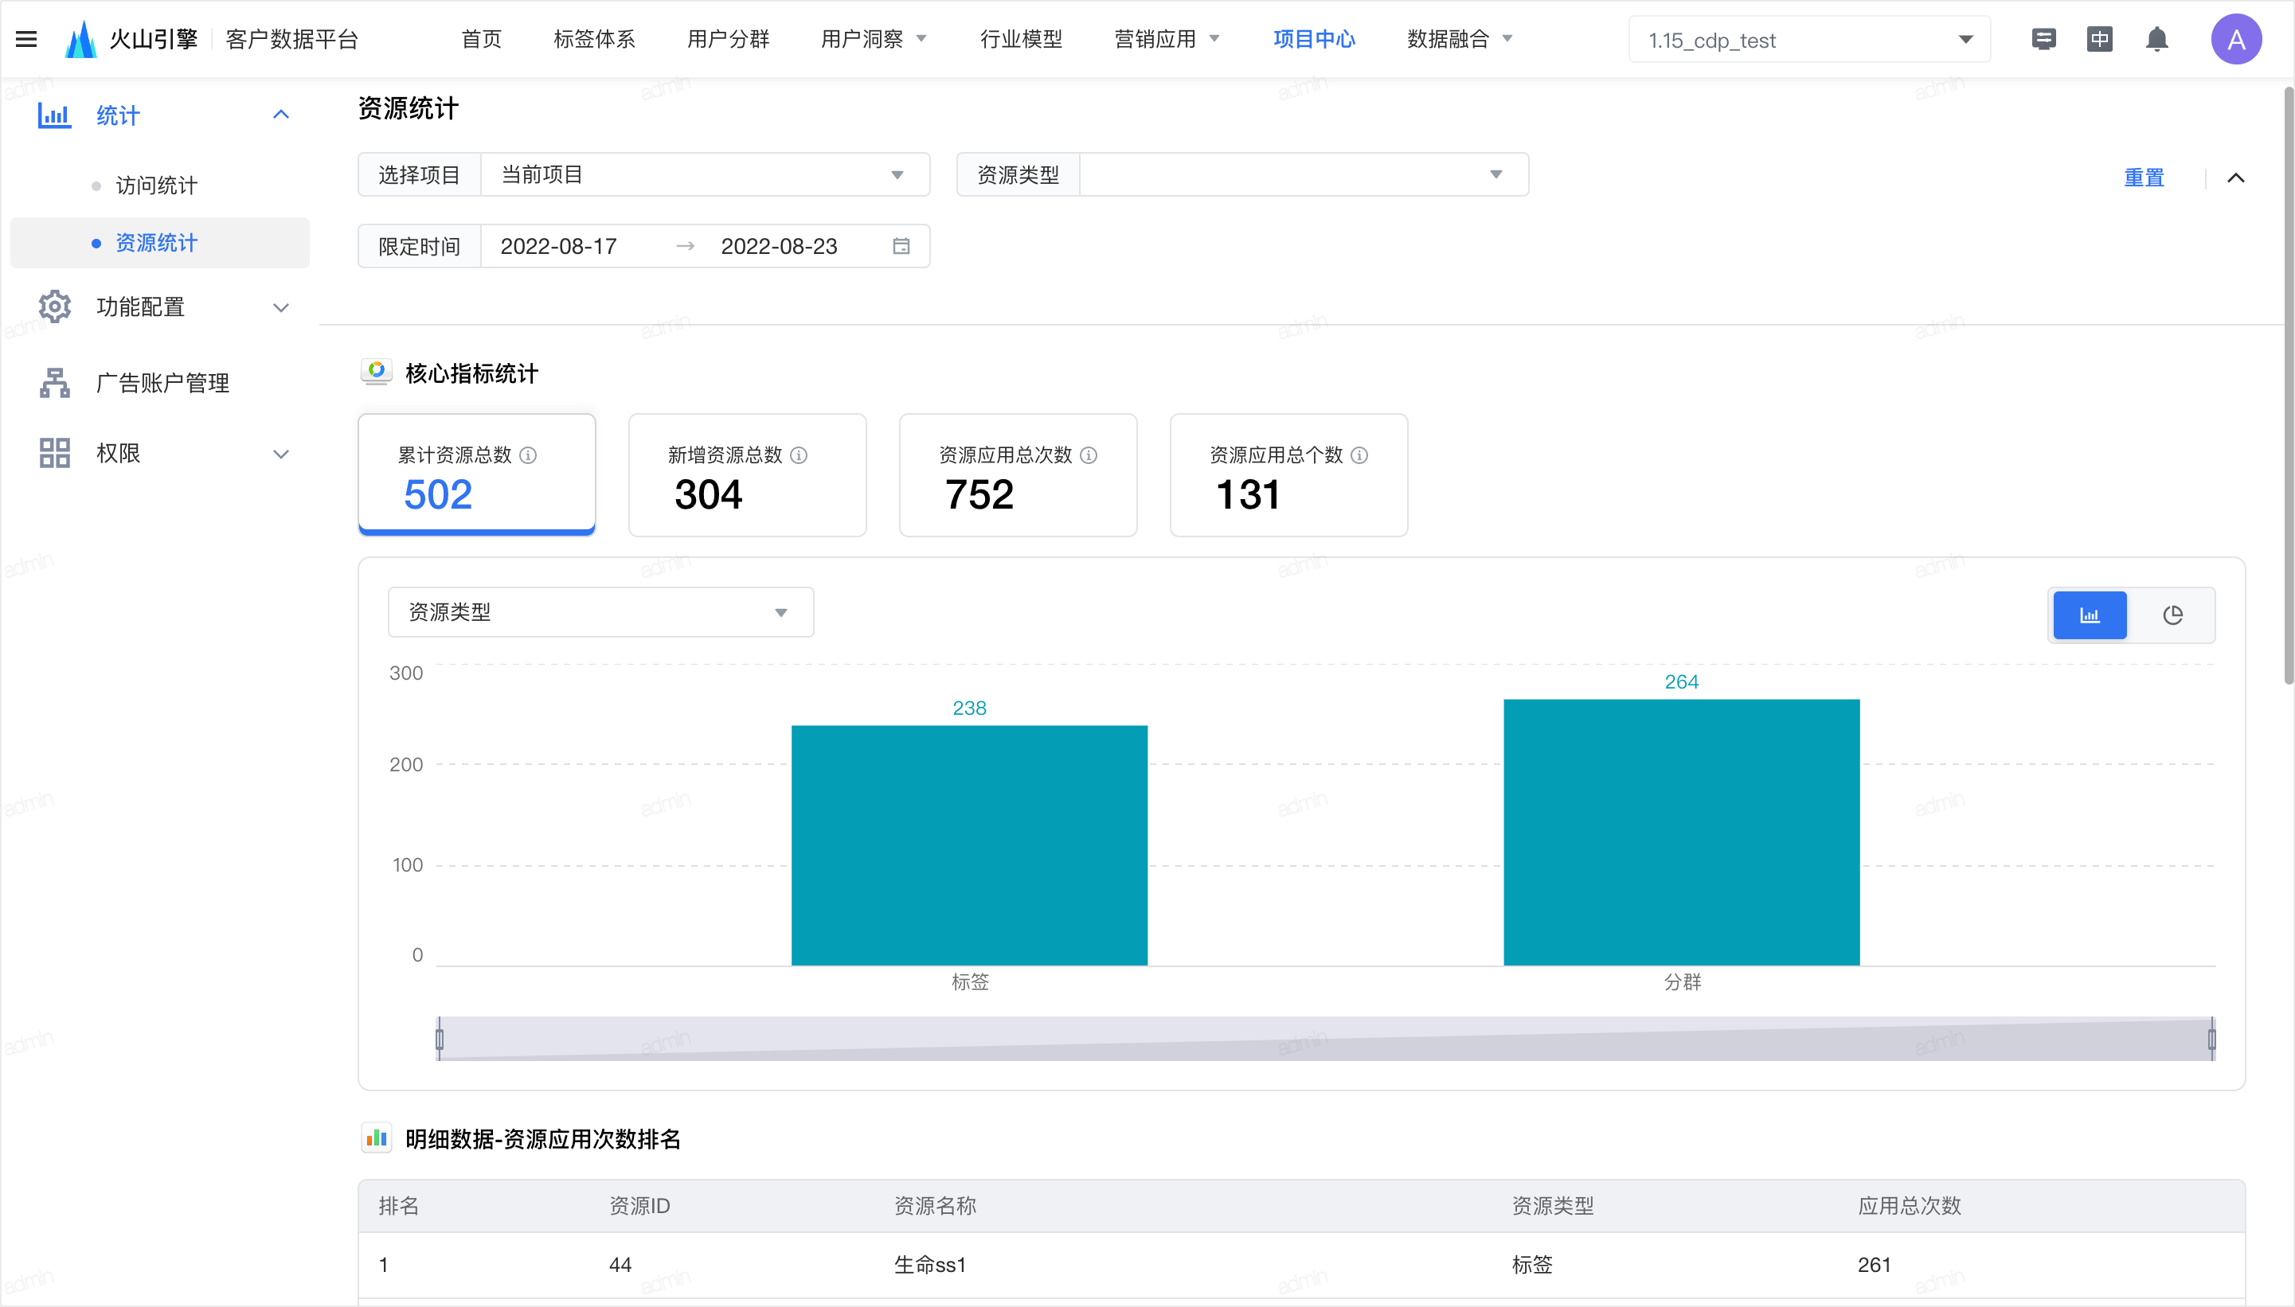This screenshot has height=1307, width=2295.
Task: Click resource name 生命ss1 in table
Action: tap(929, 1265)
